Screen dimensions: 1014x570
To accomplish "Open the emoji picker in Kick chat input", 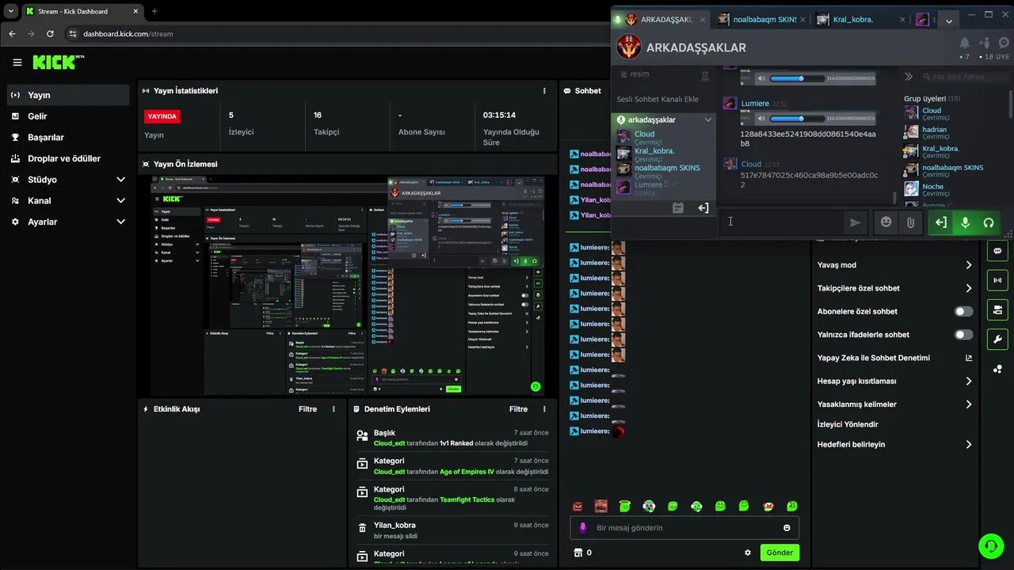I will tap(787, 528).
